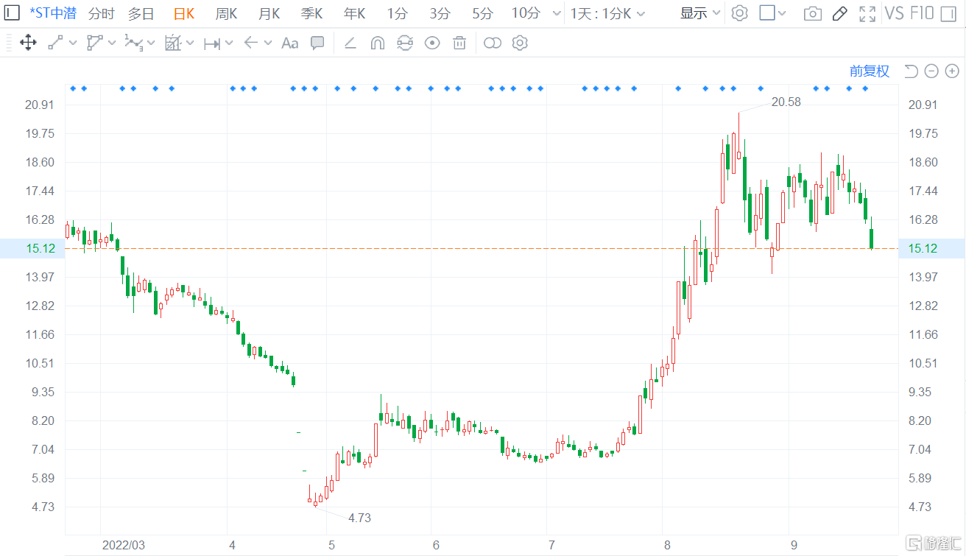Click the trash icon to delete drawings
This screenshot has width=966, height=556.
pyautogui.click(x=459, y=43)
